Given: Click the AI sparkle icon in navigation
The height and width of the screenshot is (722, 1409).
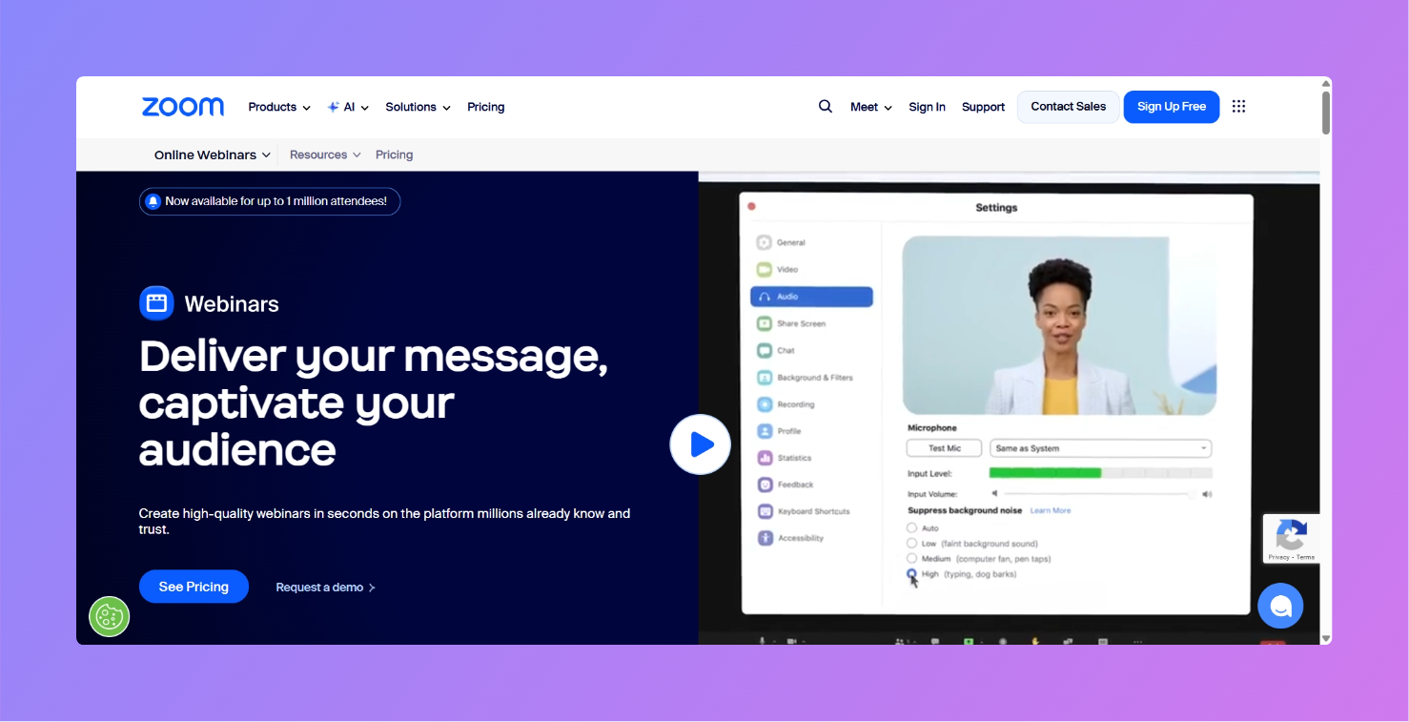Looking at the screenshot, I should point(333,107).
